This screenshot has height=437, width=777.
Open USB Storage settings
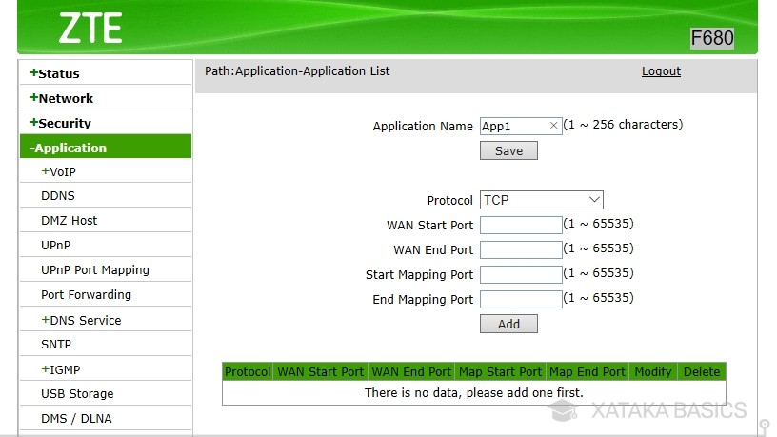(76, 394)
